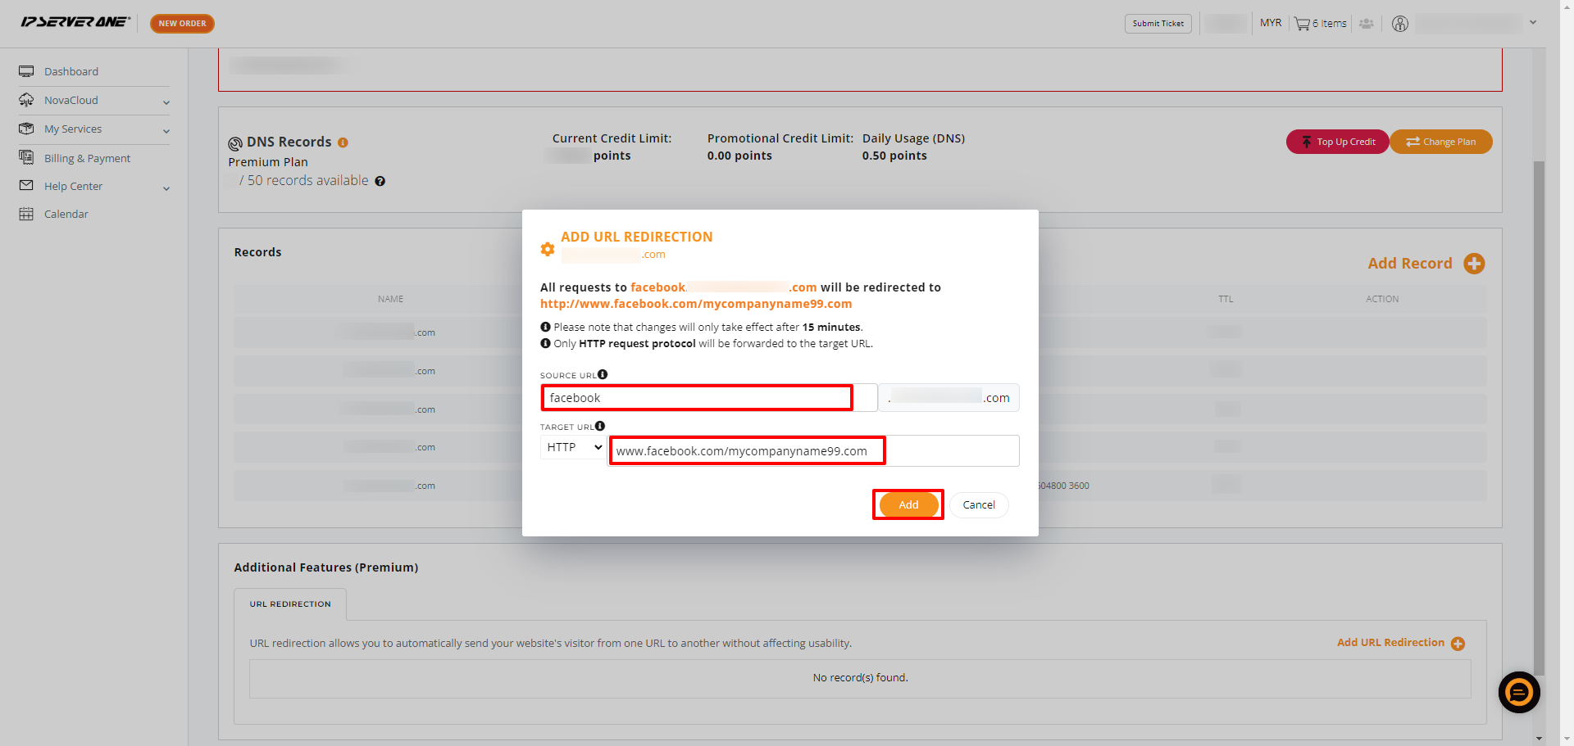
Task: Click the 15 minutes notice info icon
Action: tap(545, 327)
